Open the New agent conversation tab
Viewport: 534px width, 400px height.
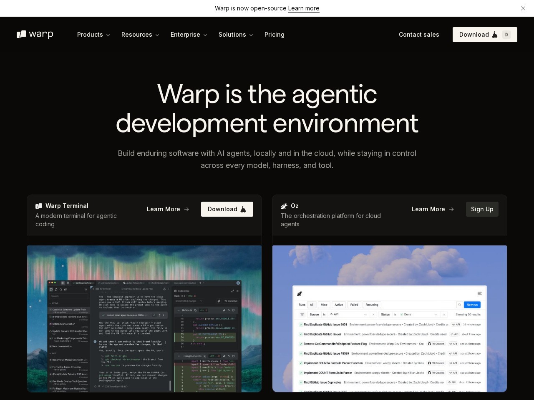pos(185,283)
